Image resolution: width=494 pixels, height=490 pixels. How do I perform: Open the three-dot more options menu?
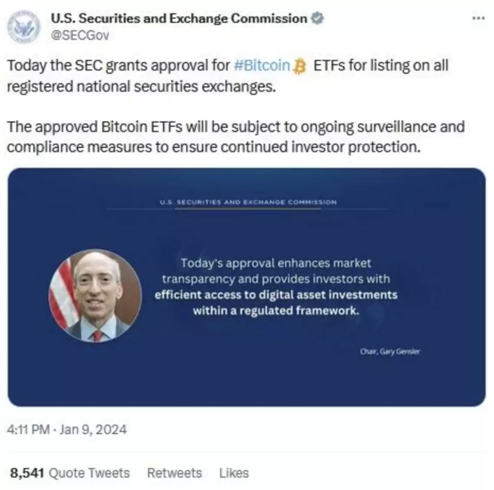(478, 19)
